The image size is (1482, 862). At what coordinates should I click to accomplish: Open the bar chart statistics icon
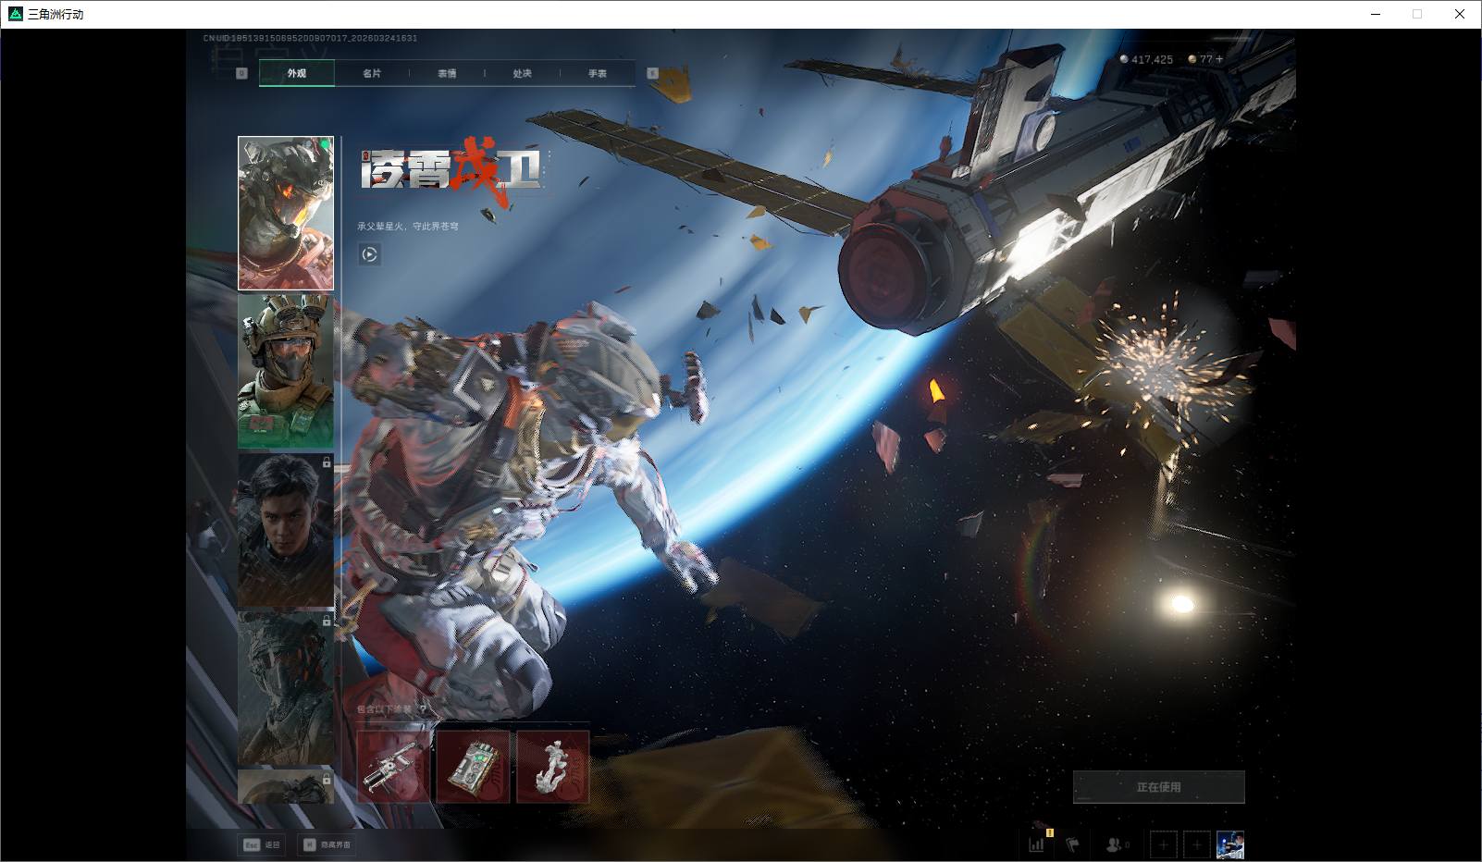click(1037, 844)
